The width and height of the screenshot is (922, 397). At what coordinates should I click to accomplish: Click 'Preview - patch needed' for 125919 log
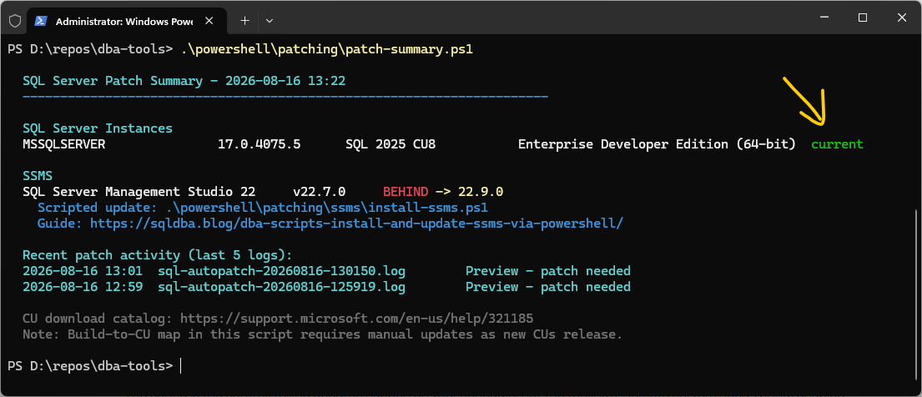coord(548,287)
